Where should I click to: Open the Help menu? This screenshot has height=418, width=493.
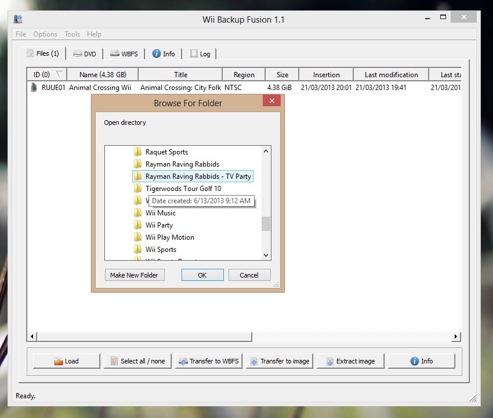94,34
